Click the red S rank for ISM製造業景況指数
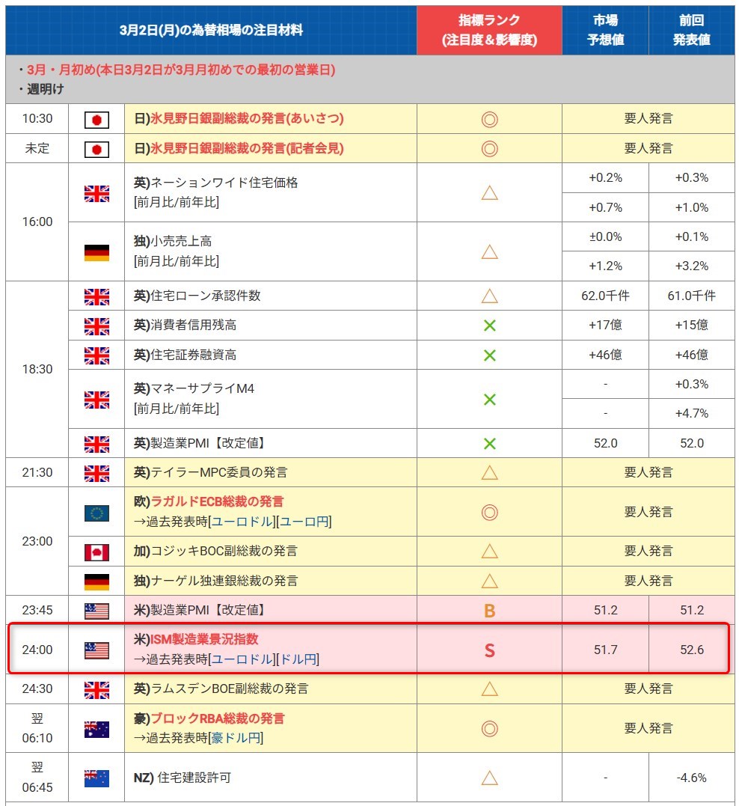 click(x=489, y=650)
